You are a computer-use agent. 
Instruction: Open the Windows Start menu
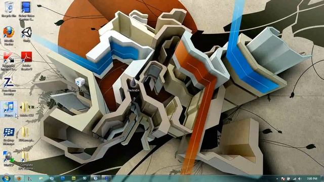tap(6, 178)
